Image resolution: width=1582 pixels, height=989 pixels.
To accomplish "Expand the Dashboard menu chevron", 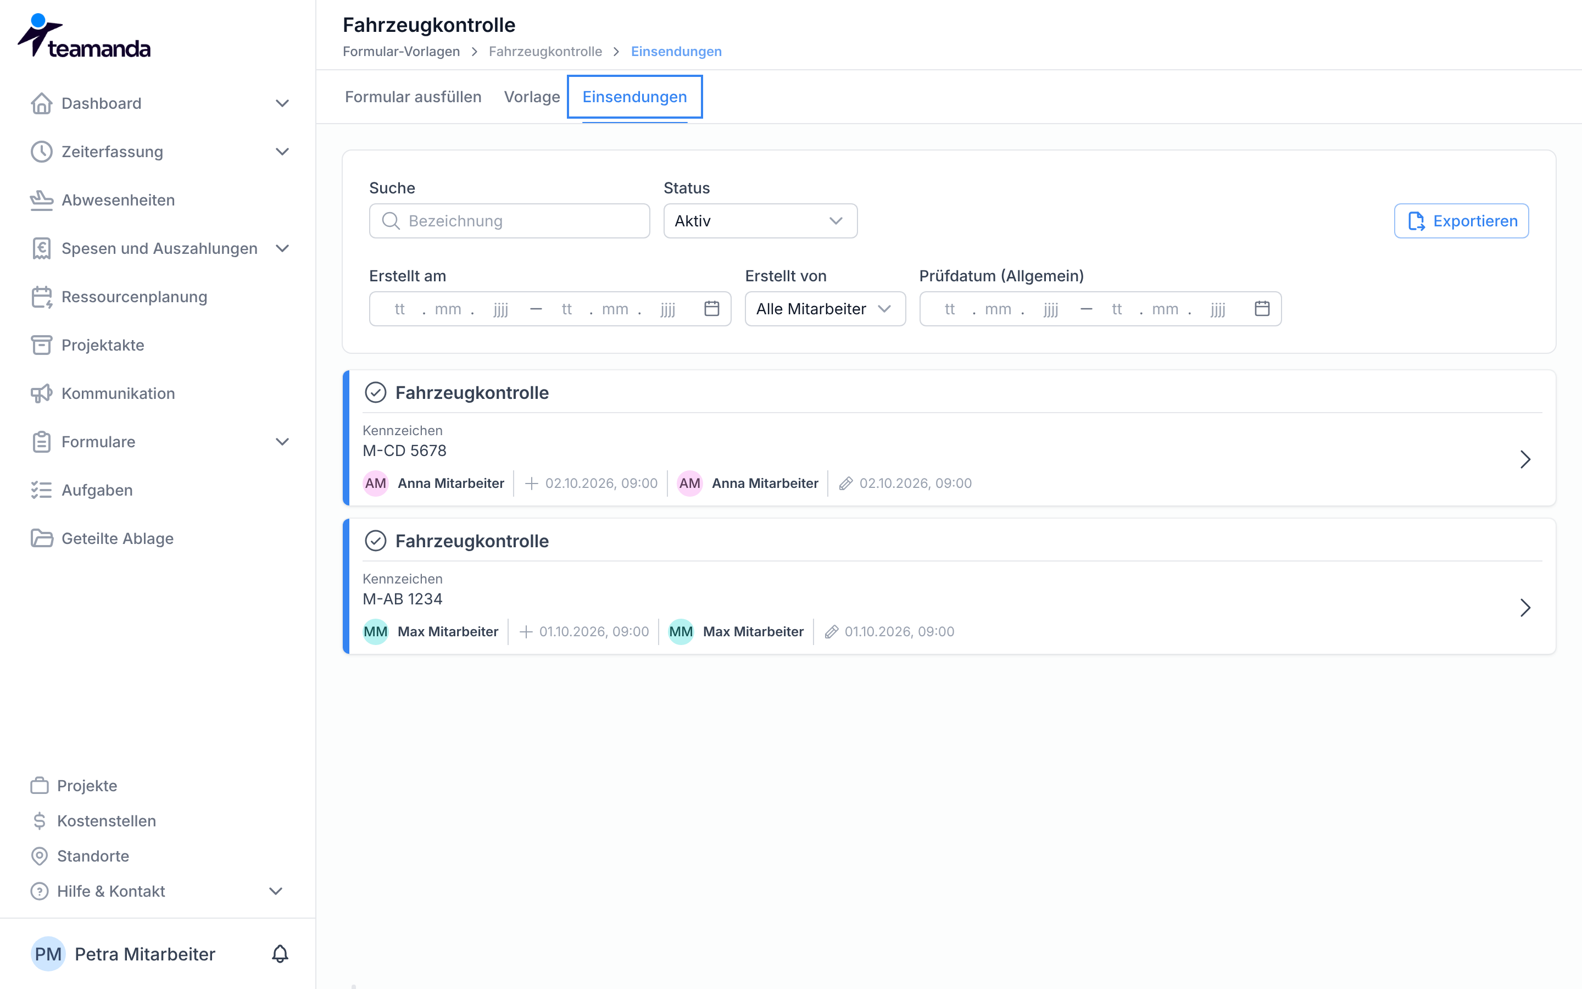I will coord(282,103).
